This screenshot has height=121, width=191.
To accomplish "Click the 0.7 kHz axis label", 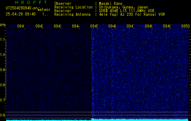I will (2, 100).
